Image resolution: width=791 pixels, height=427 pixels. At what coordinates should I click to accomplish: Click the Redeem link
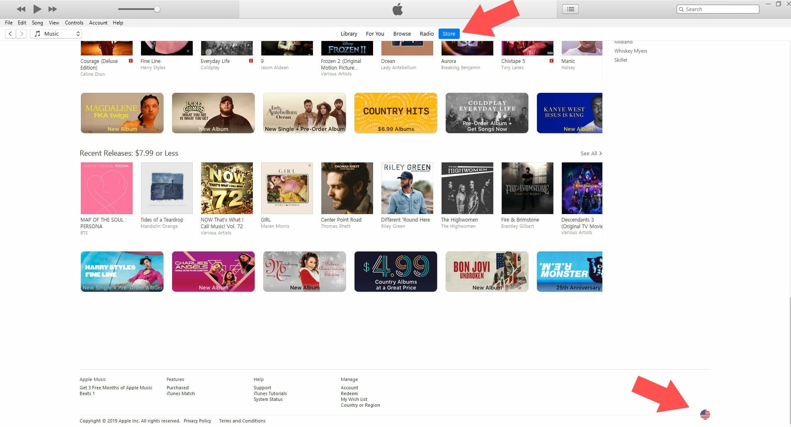tap(349, 393)
